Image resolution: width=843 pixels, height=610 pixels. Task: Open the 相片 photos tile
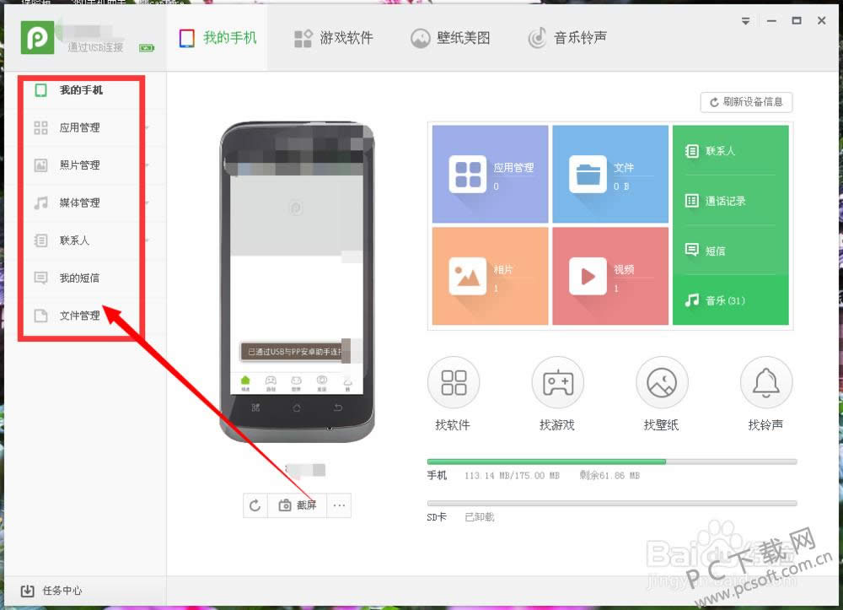(x=490, y=276)
